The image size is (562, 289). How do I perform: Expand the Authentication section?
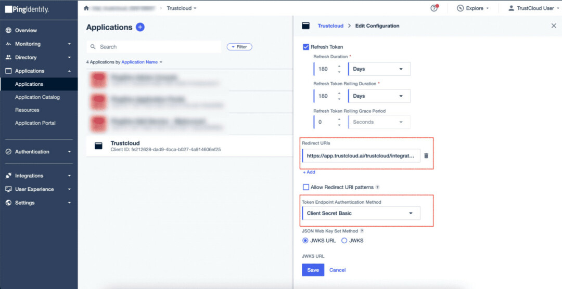pyautogui.click(x=70, y=152)
